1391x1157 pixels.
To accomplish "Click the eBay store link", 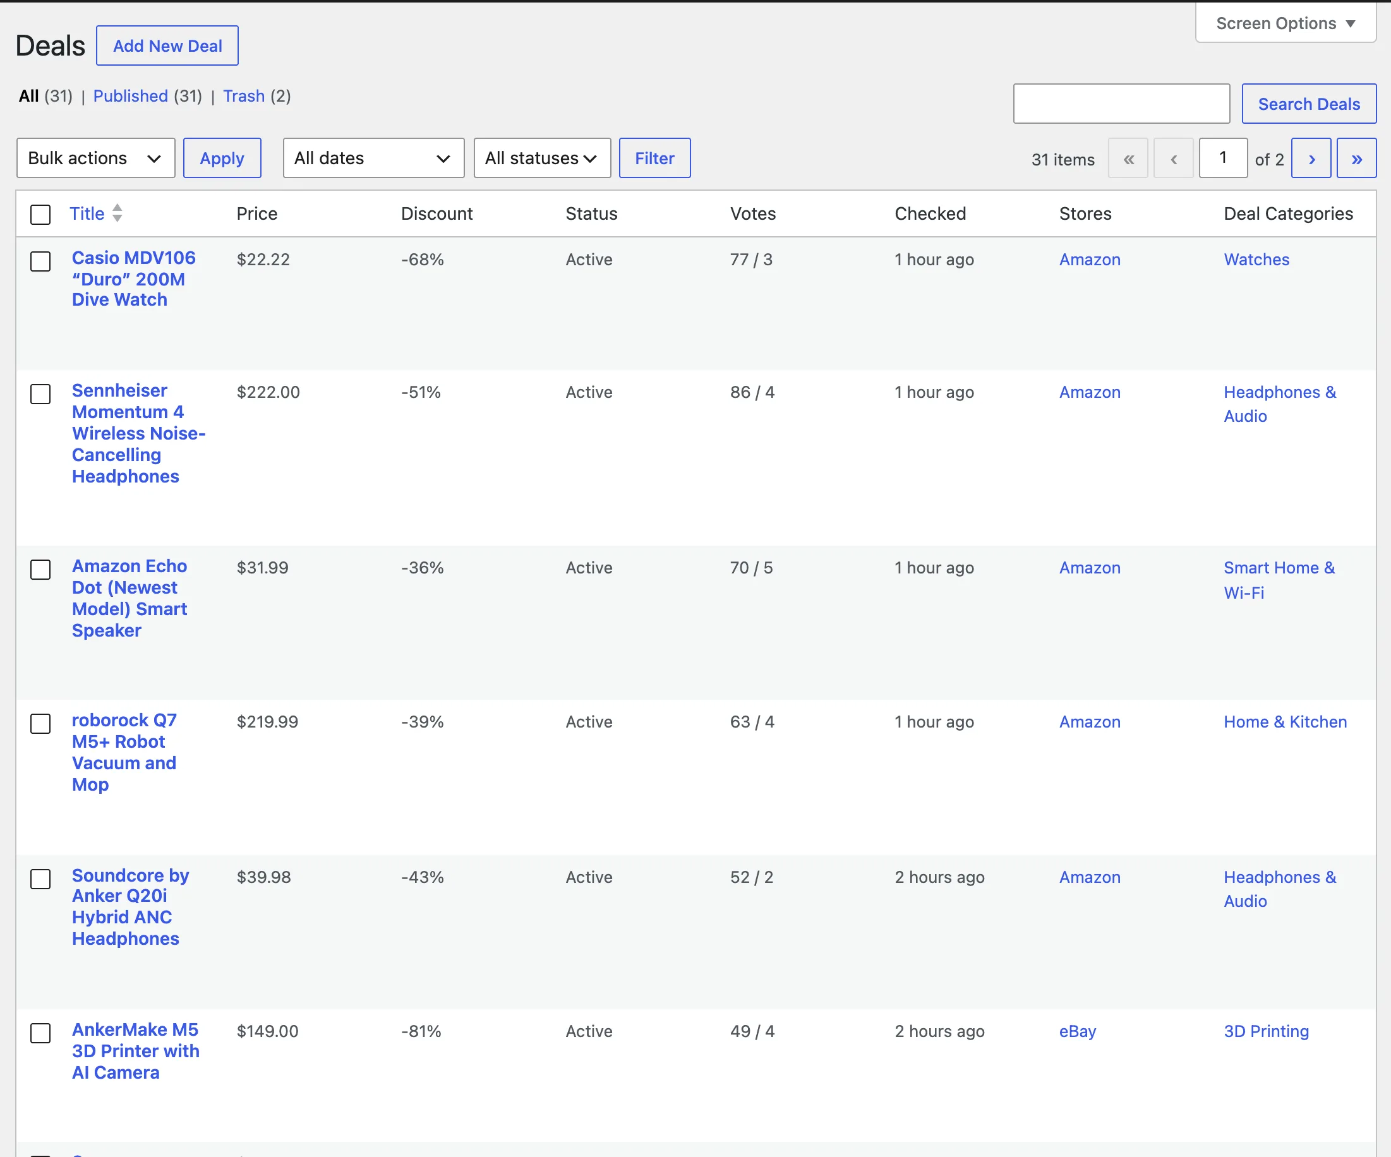I will [1077, 1031].
